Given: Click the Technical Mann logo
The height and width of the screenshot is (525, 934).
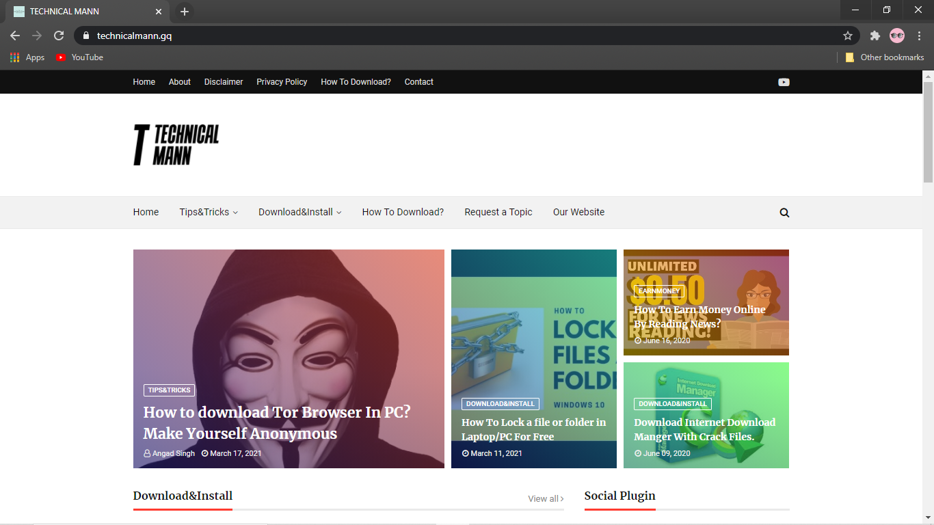Looking at the screenshot, I should pyautogui.click(x=176, y=145).
